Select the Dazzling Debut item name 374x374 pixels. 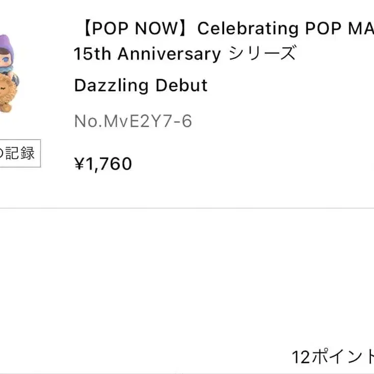tap(141, 85)
